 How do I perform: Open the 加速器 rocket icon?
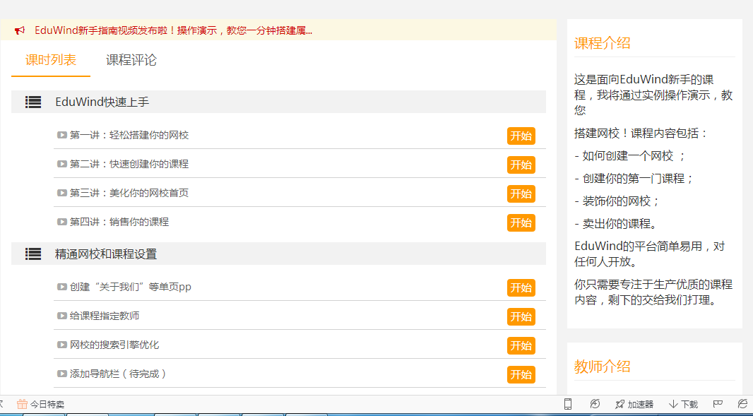pyautogui.click(x=620, y=405)
